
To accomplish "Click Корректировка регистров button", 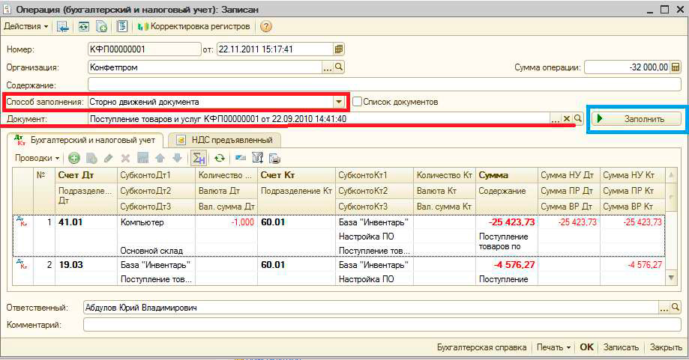I will click(193, 26).
